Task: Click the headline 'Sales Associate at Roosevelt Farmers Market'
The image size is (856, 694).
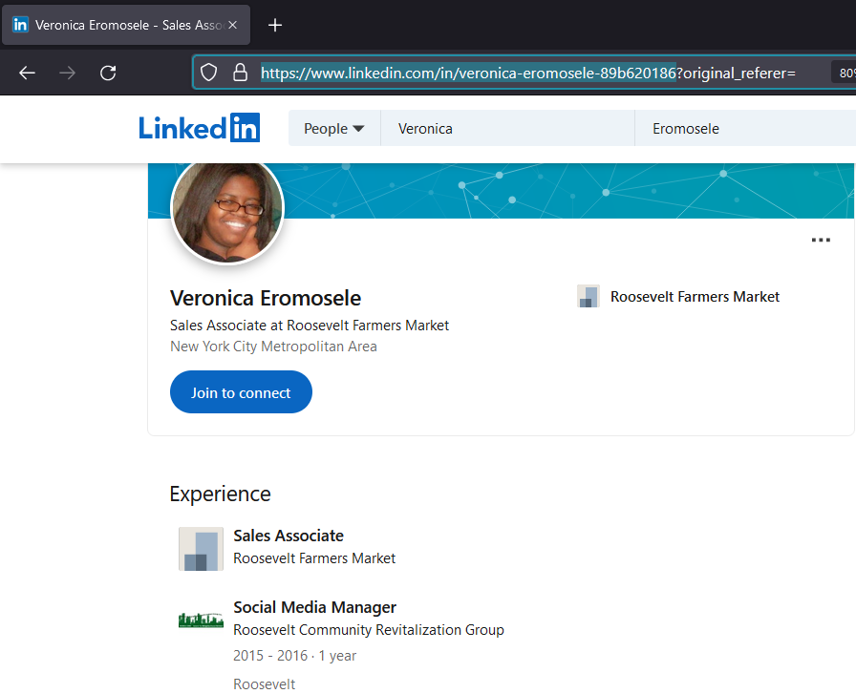Action: [x=310, y=326]
